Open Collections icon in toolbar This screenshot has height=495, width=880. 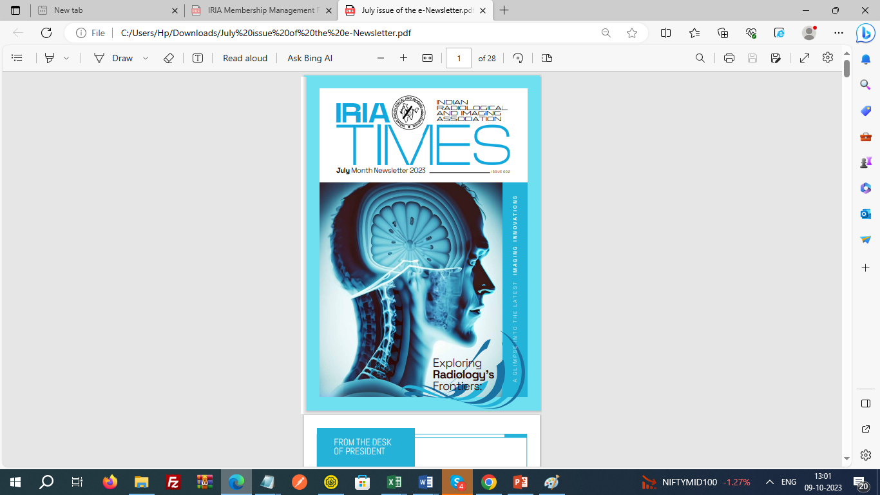coord(723,33)
